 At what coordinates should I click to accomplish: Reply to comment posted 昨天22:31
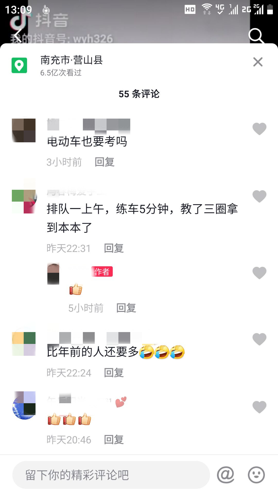point(114,248)
